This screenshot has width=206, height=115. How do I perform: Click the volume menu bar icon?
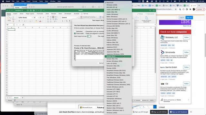[167, 1]
